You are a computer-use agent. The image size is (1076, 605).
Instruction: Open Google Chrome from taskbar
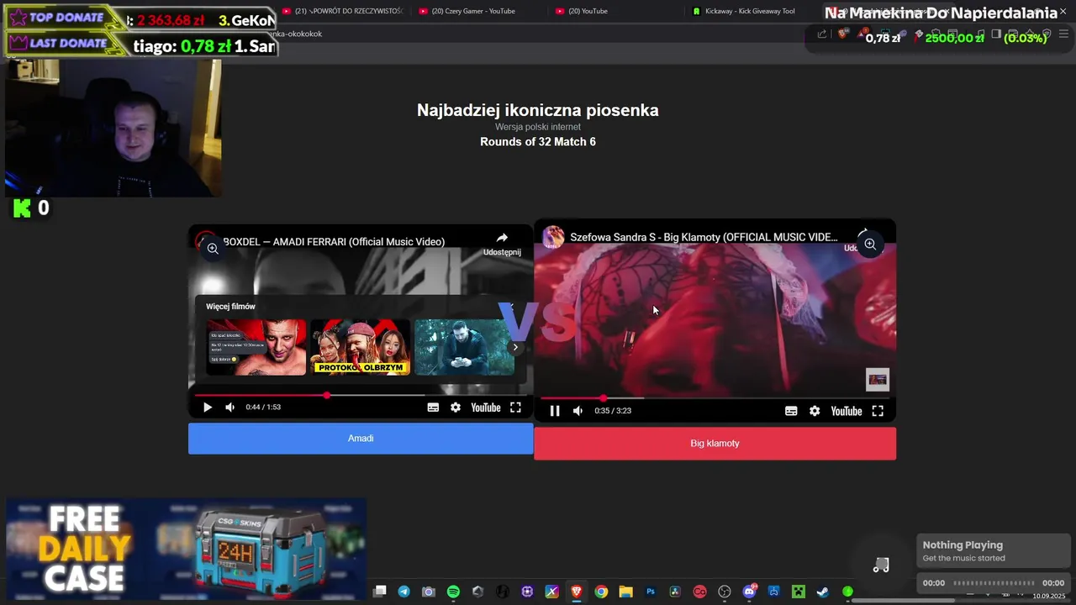point(601,592)
